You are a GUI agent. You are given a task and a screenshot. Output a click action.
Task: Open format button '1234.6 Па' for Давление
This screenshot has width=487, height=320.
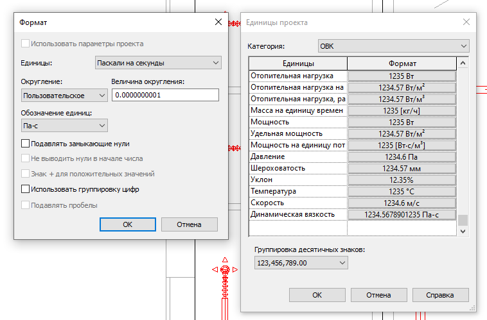pyautogui.click(x=402, y=157)
